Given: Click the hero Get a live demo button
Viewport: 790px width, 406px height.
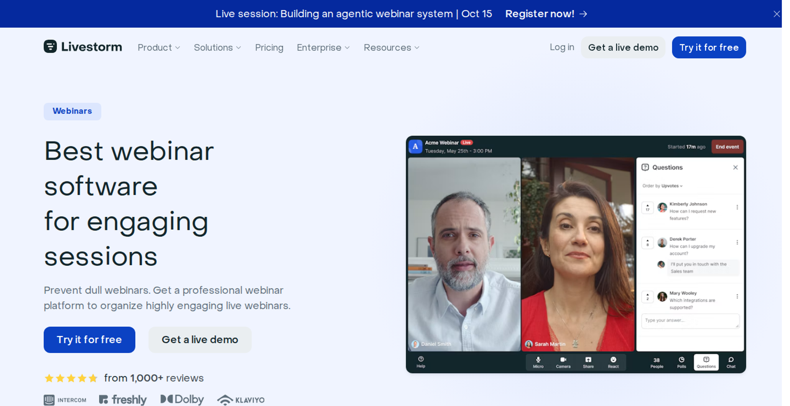Looking at the screenshot, I should (200, 340).
